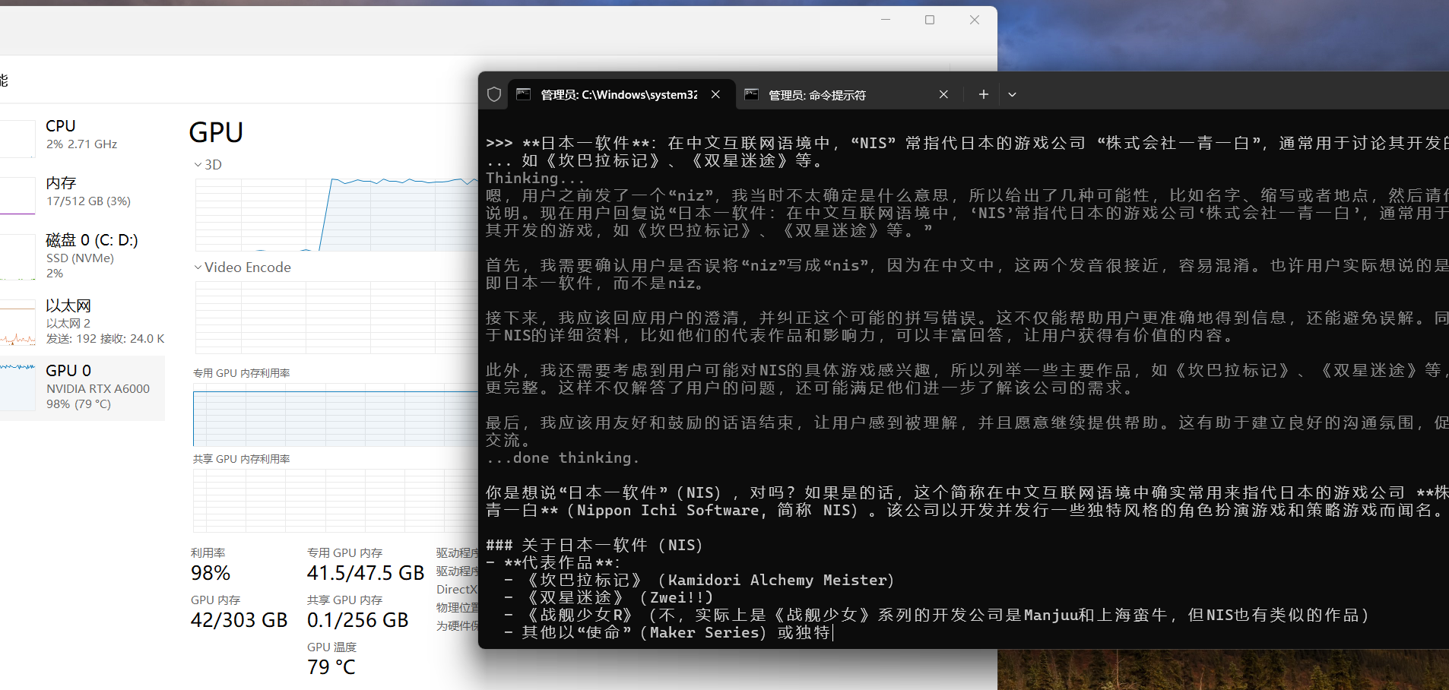1449x690 pixels.
Task: Click the 0.1/256 GB shared memory value
Action: [358, 620]
